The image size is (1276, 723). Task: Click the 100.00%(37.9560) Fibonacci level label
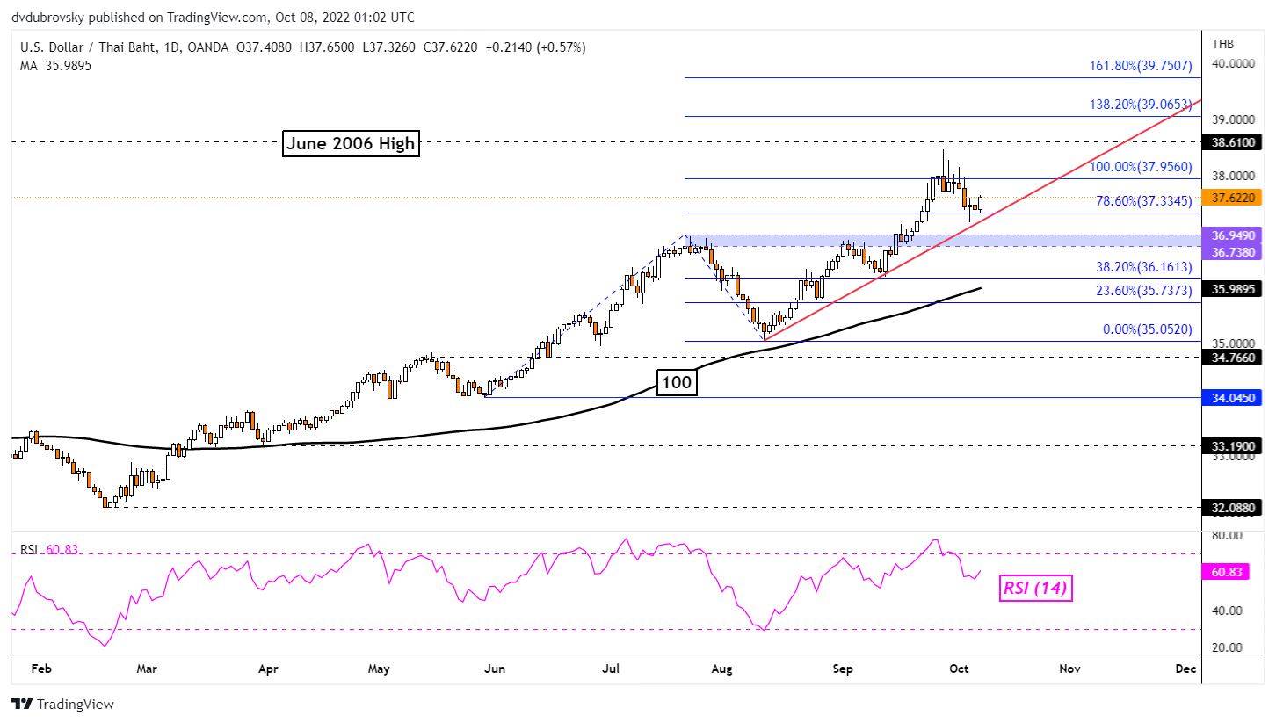(x=1140, y=165)
